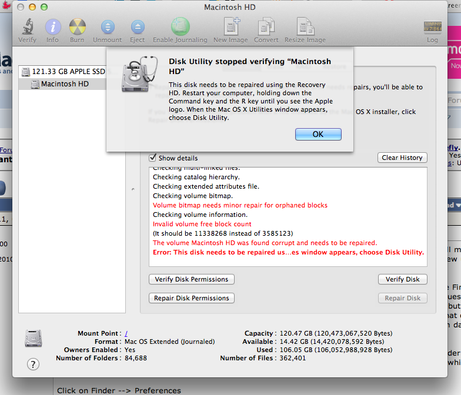Click the Macintosh HD window title
This screenshot has width=461, height=395.
pos(230,7)
